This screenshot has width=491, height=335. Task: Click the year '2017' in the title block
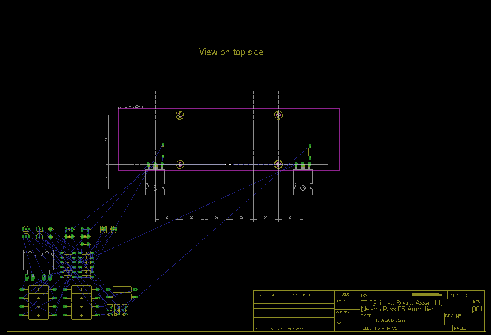point(454,295)
